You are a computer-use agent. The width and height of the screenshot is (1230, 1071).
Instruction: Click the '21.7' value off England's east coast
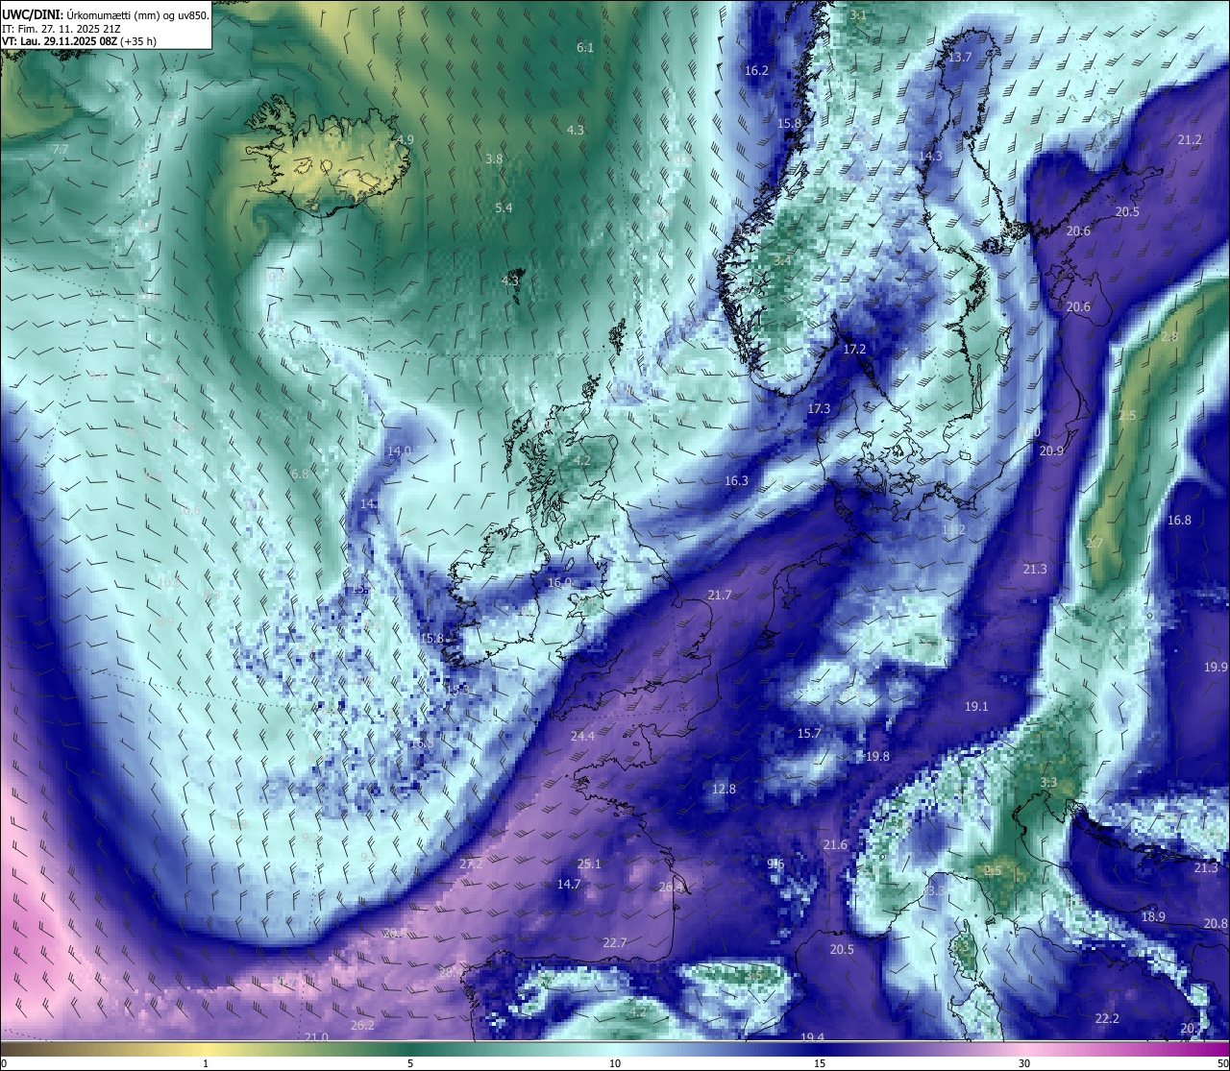tap(720, 595)
